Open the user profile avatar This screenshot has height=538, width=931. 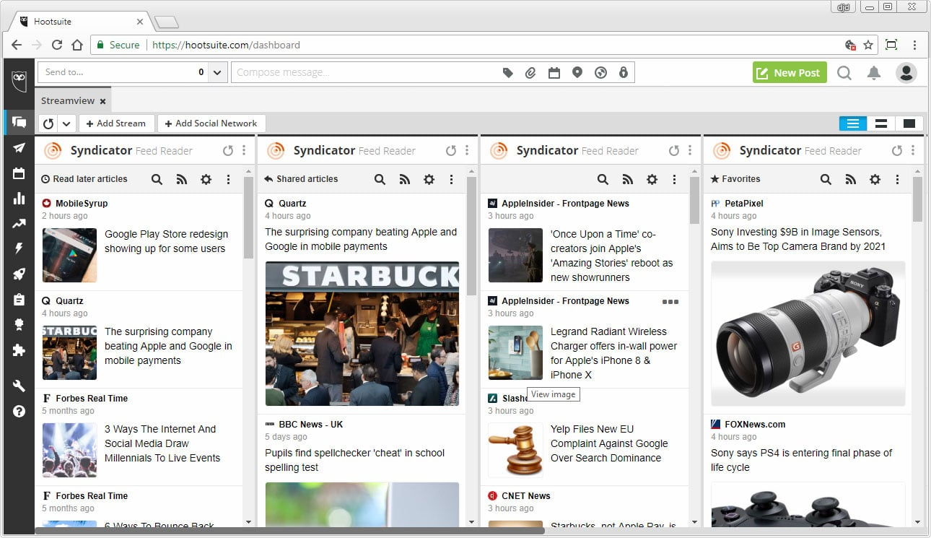[906, 72]
